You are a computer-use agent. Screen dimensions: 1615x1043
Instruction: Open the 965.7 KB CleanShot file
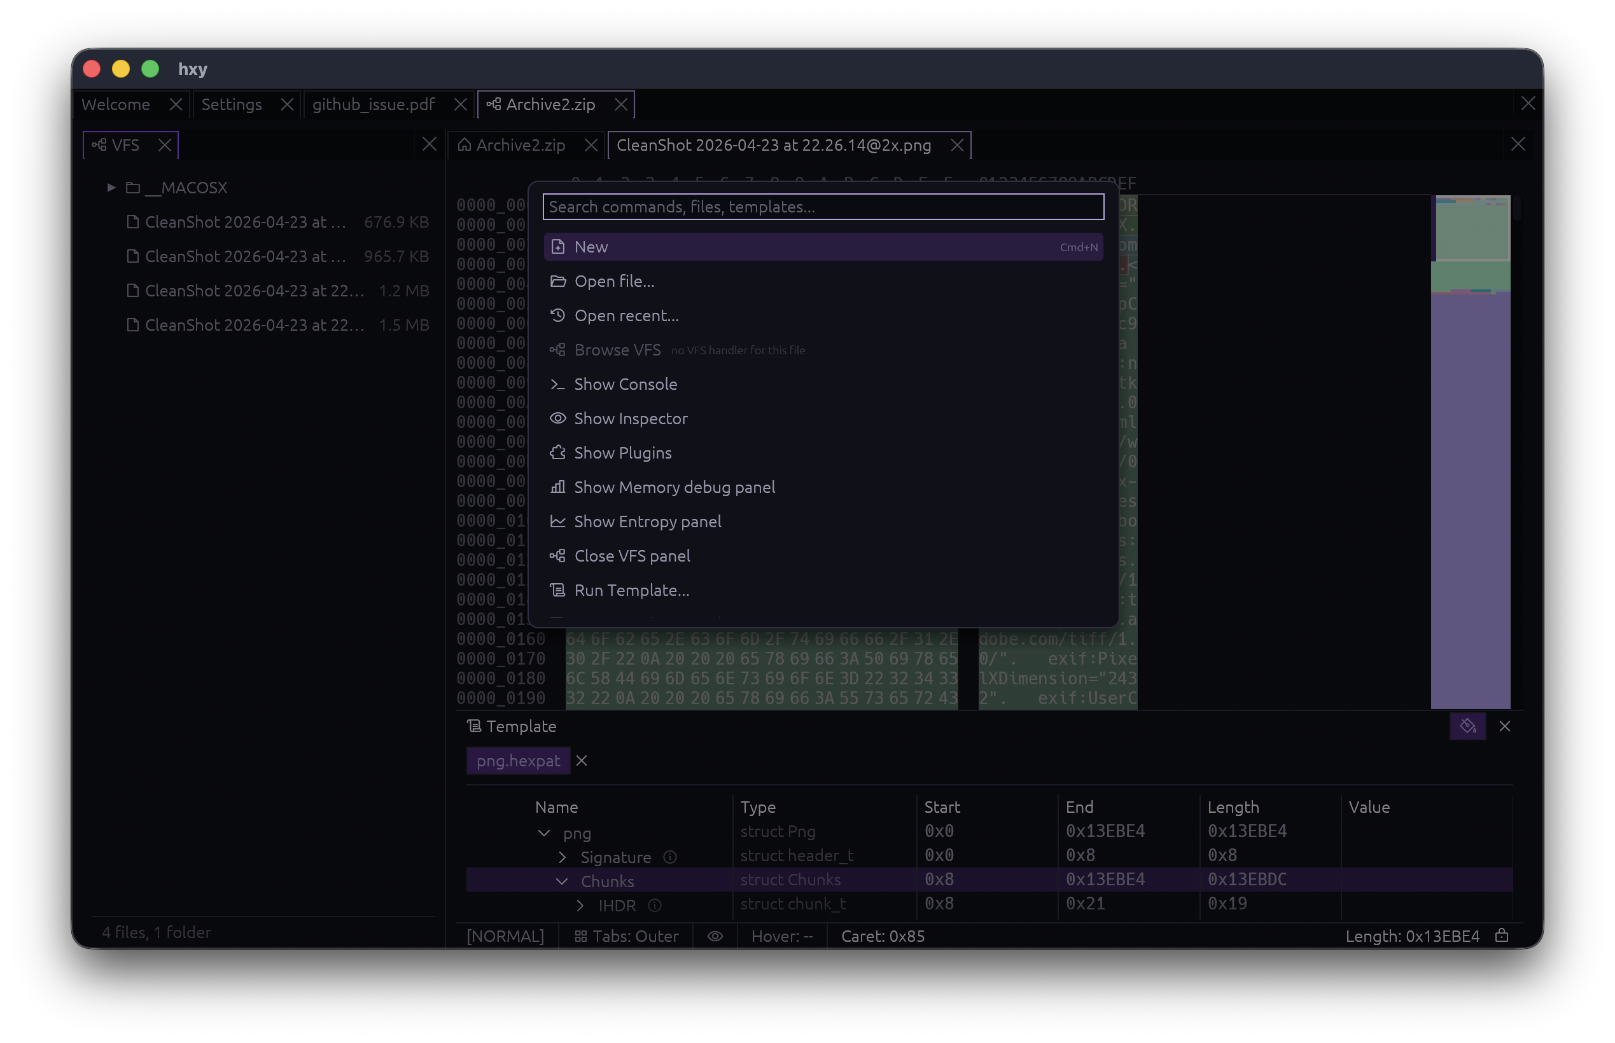pos(277,256)
